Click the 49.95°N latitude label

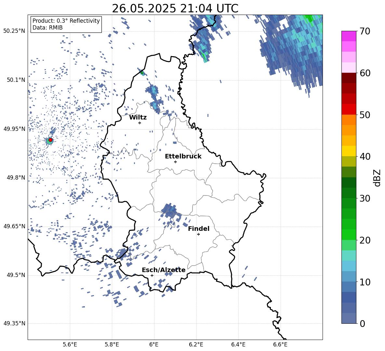point(14,129)
